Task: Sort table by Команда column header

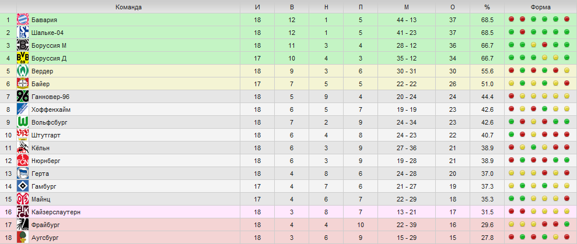Action: click(x=128, y=7)
